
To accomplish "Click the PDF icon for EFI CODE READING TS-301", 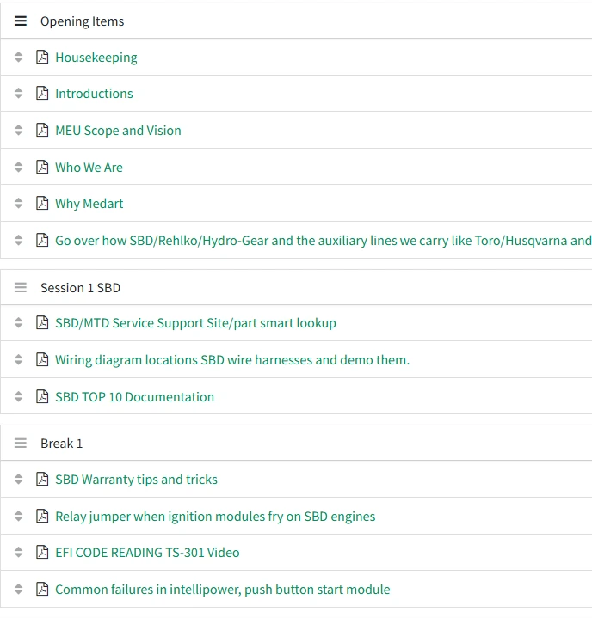I will (42, 552).
